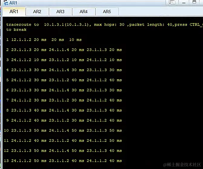This screenshot has width=203, height=169.
Task: Click first 24.1.1.2 on hop 3 line
Action: click(21, 60)
